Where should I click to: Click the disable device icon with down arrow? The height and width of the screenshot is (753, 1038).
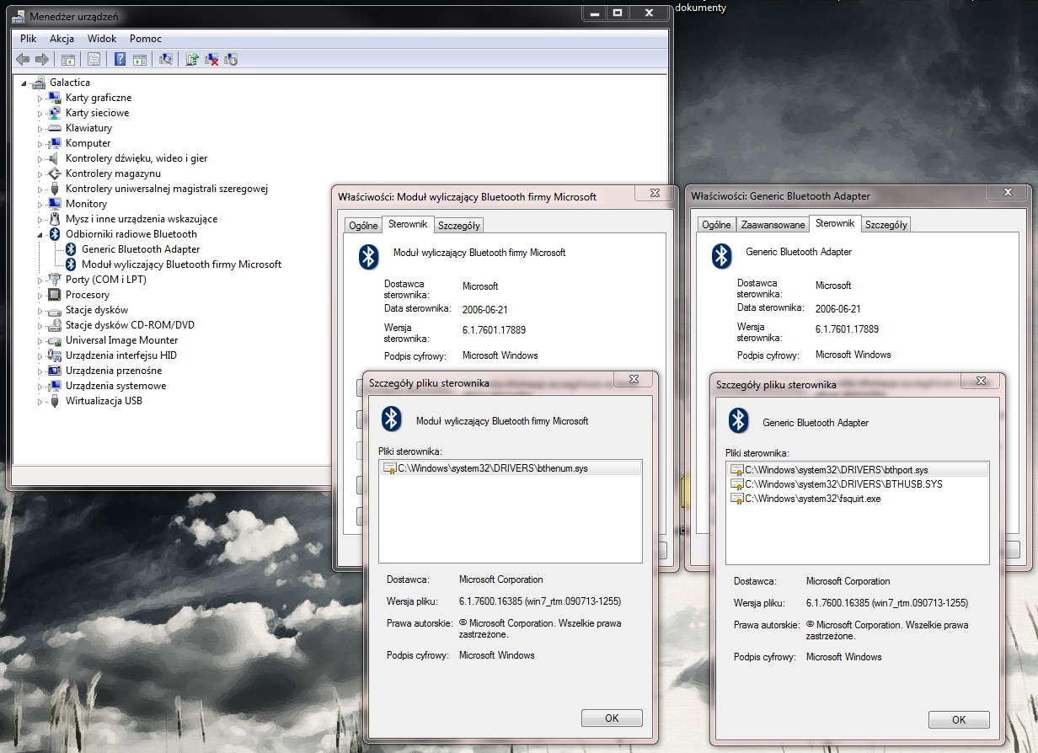232,59
